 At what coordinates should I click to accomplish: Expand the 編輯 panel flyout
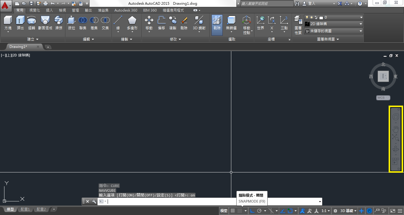pyautogui.click(x=88, y=39)
